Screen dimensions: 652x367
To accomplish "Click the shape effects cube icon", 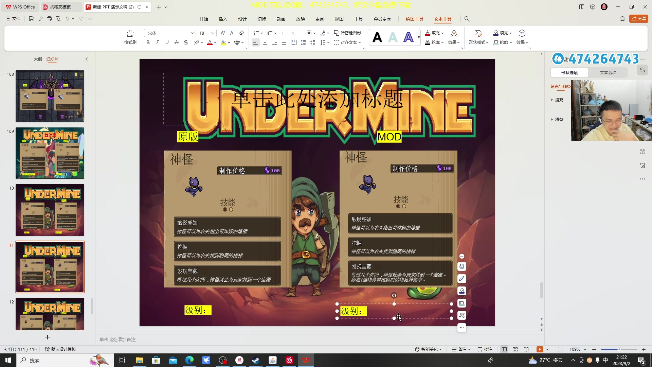I will (x=522, y=33).
